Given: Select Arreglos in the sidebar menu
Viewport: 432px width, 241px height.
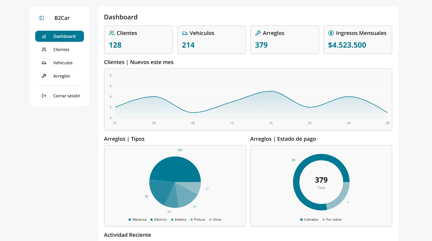Looking at the screenshot, I should [61, 76].
